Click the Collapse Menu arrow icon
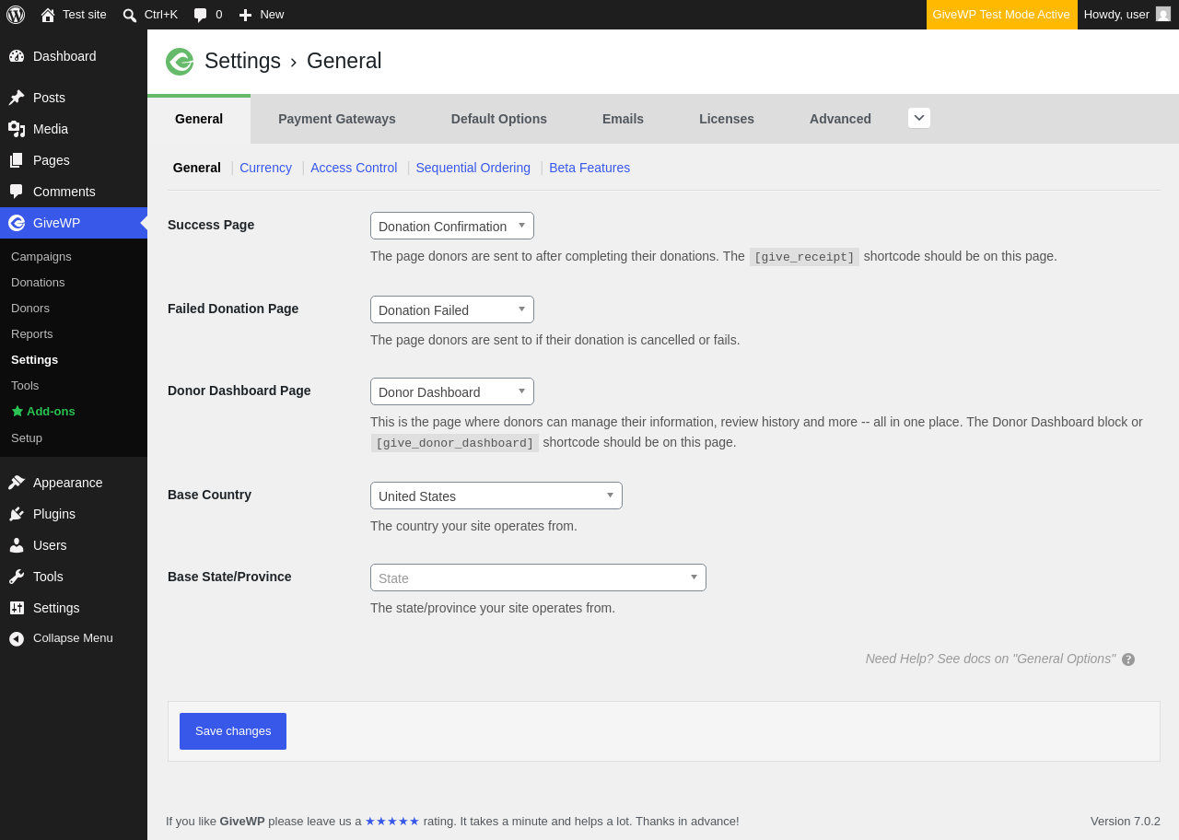Image resolution: width=1179 pixels, height=840 pixels. pyautogui.click(x=17, y=638)
